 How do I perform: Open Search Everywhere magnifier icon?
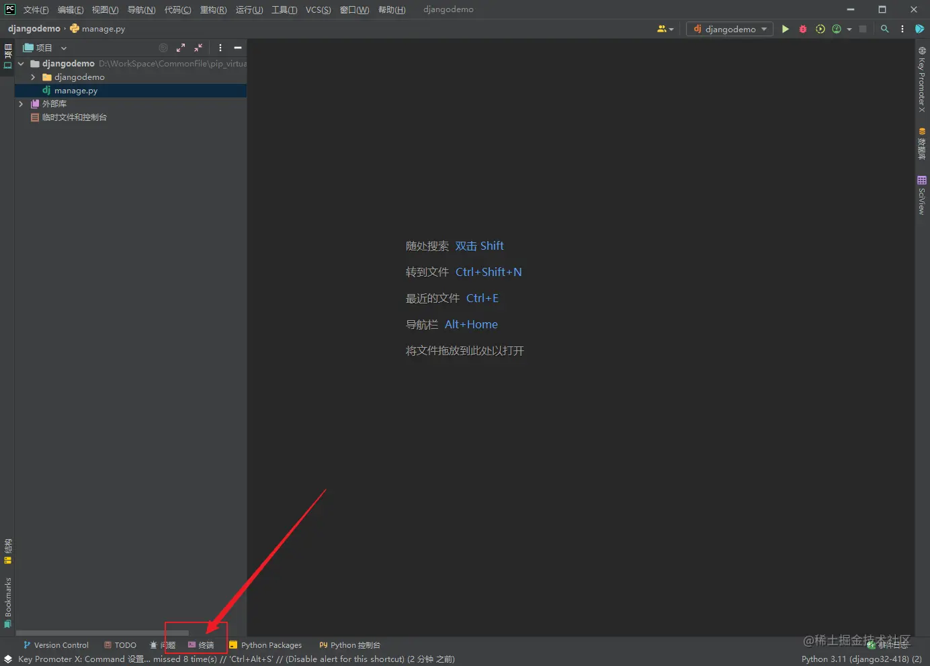[x=885, y=29]
